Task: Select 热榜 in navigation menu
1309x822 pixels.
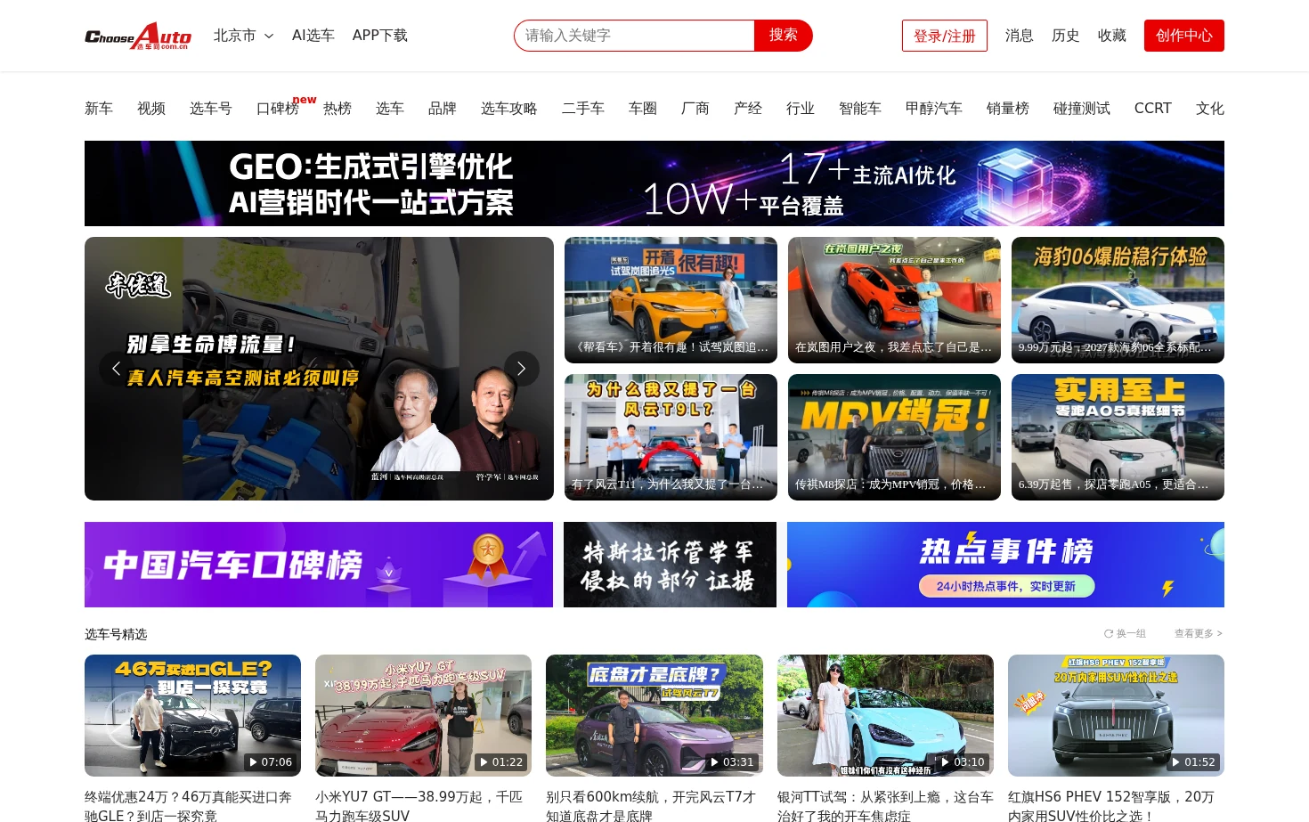Action: click(x=337, y=109)
